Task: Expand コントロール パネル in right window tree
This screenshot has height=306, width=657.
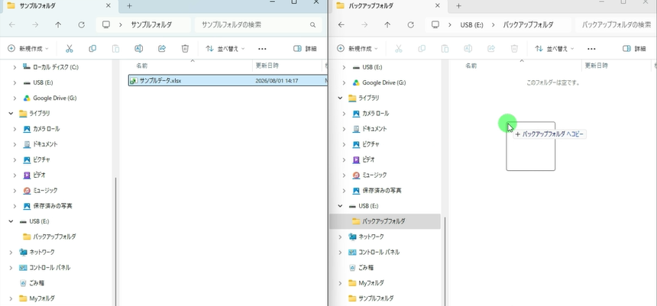Action: pos(340,253)
